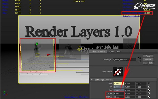The height and width of the screenshot is (99, 158).
Task: Click the Focus button
Action: [x=148, y=56]
